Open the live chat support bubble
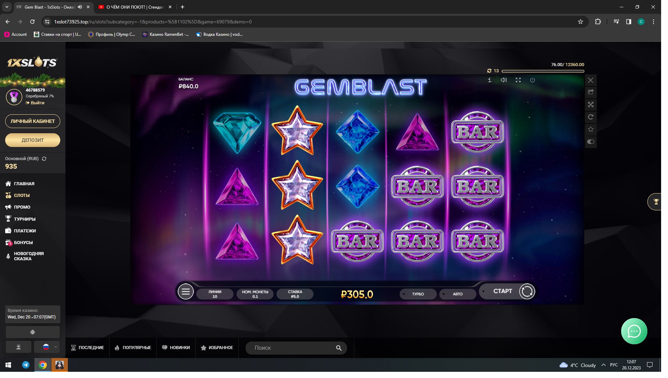668x378 pixels. pos(634,331)
